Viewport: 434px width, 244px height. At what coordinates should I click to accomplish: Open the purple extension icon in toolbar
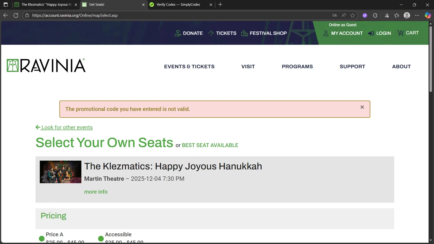coord(365,16)
